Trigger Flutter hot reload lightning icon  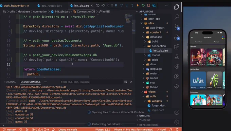point(138,5)
